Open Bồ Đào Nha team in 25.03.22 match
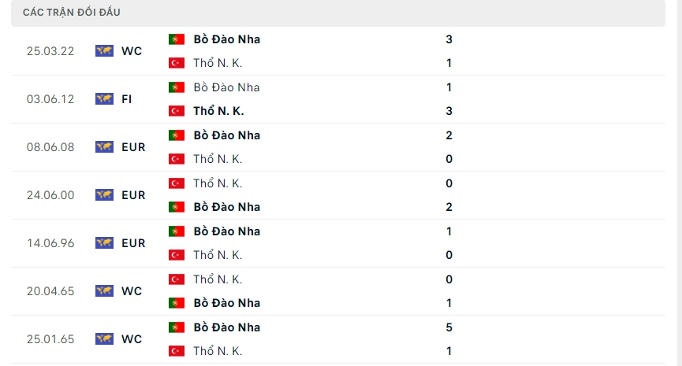This screenshot has height=366, width=682. pos(226,39)
